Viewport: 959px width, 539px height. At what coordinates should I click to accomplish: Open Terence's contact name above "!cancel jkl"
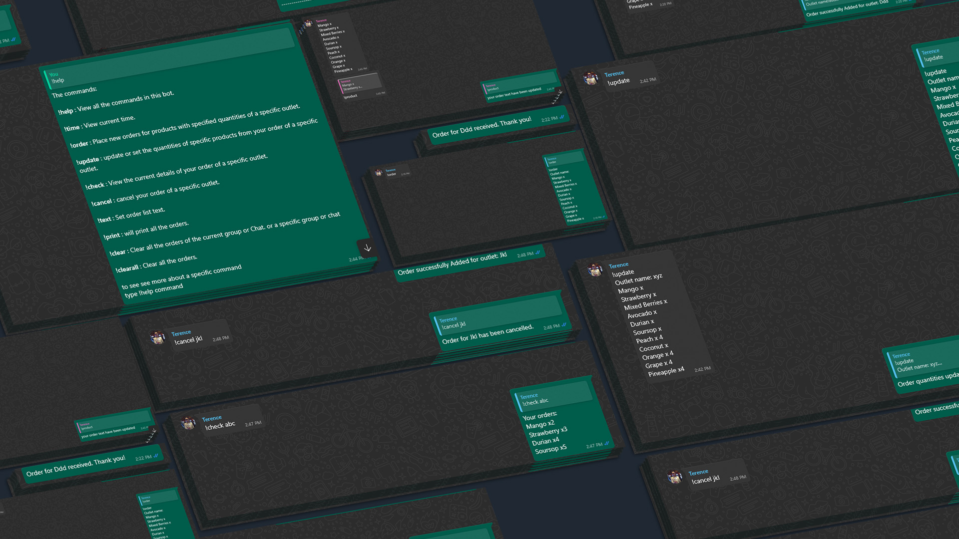coord(181,332)
